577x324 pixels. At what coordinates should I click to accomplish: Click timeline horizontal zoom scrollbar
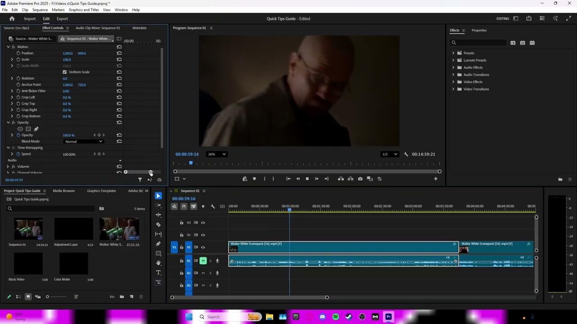(249, 297)
